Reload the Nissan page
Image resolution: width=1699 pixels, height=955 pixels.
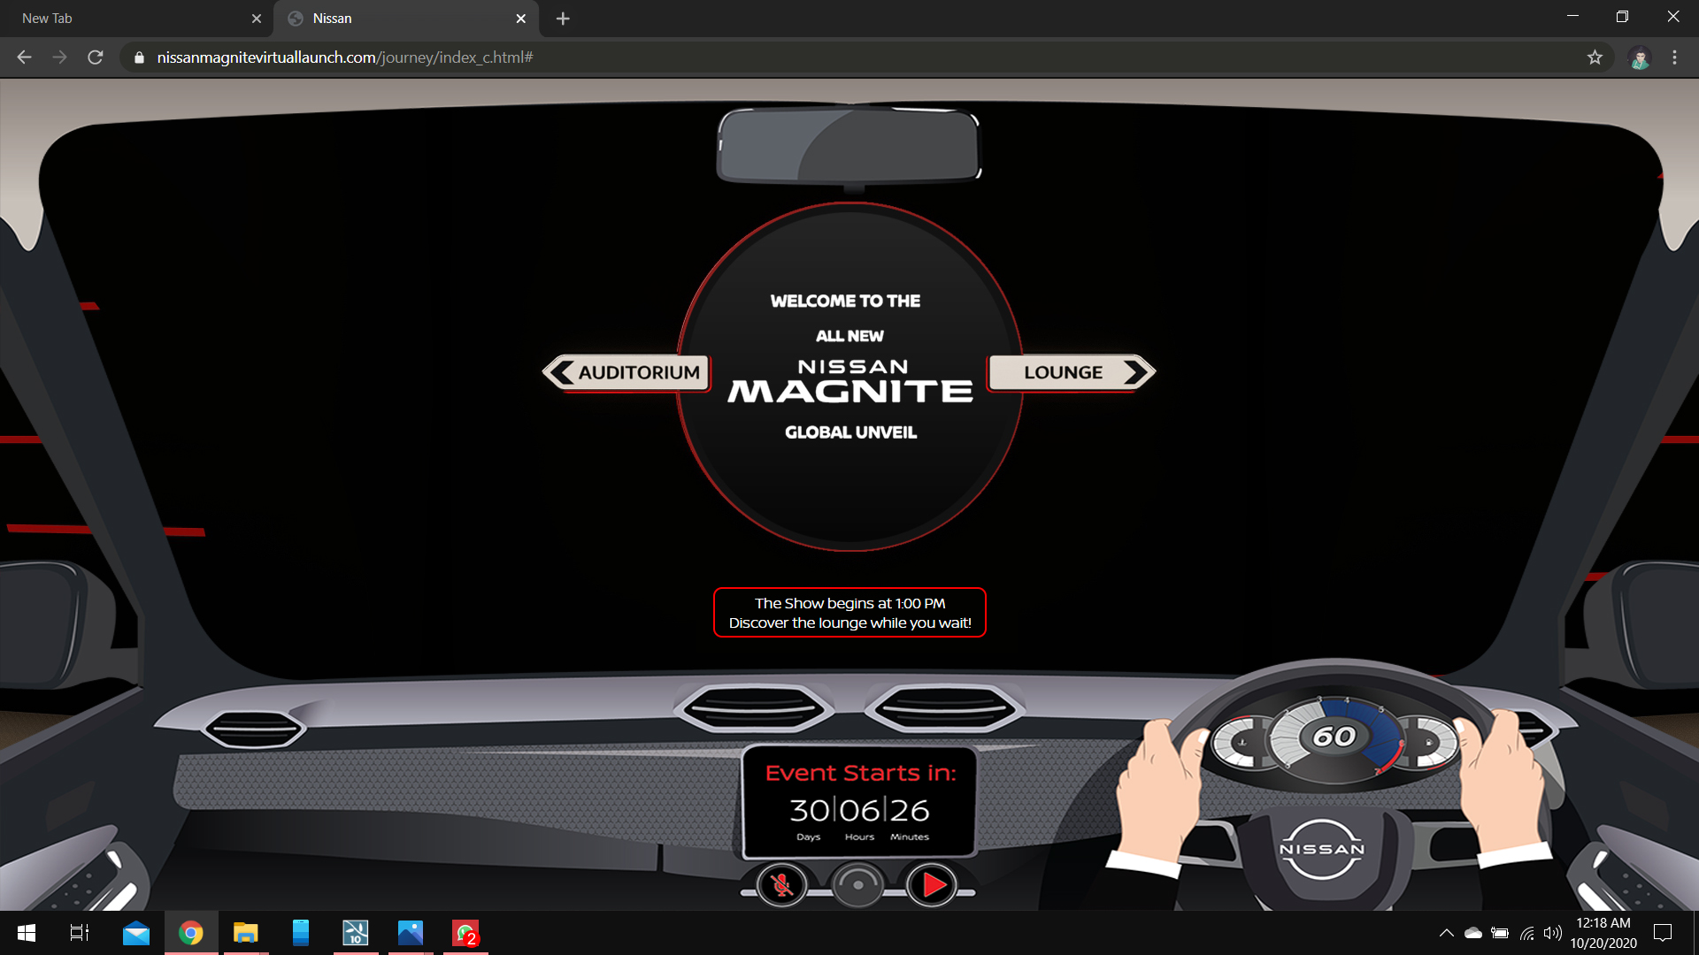[96, 57]
